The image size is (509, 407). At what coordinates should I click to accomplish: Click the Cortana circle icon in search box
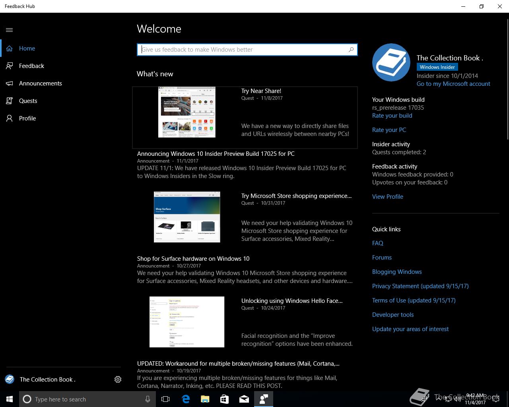27,399
